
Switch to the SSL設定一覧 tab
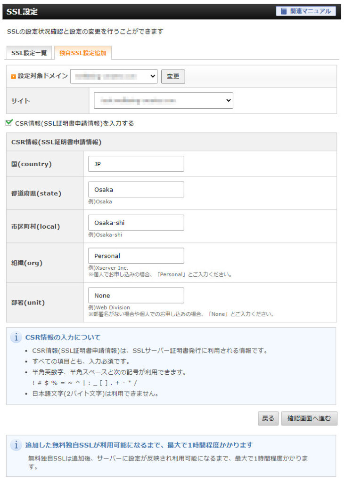29,53
